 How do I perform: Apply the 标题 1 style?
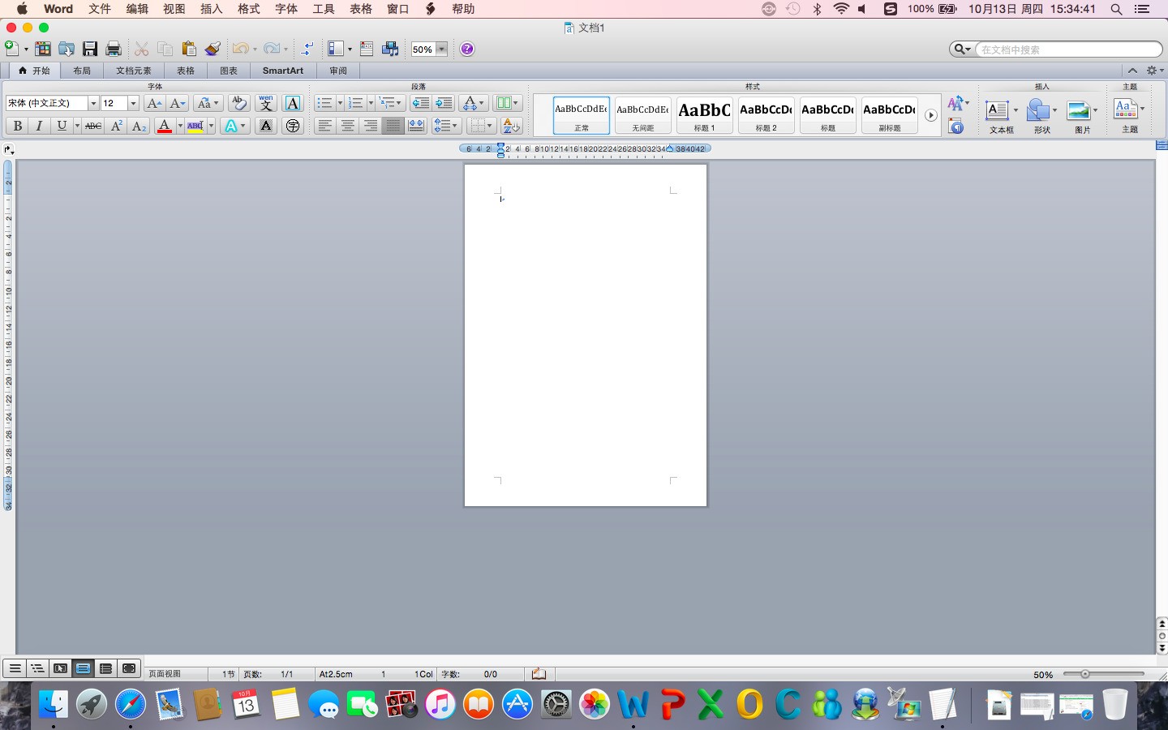704,114
